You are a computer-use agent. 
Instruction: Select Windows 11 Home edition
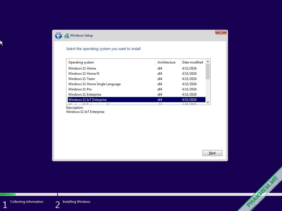[137, 68]
